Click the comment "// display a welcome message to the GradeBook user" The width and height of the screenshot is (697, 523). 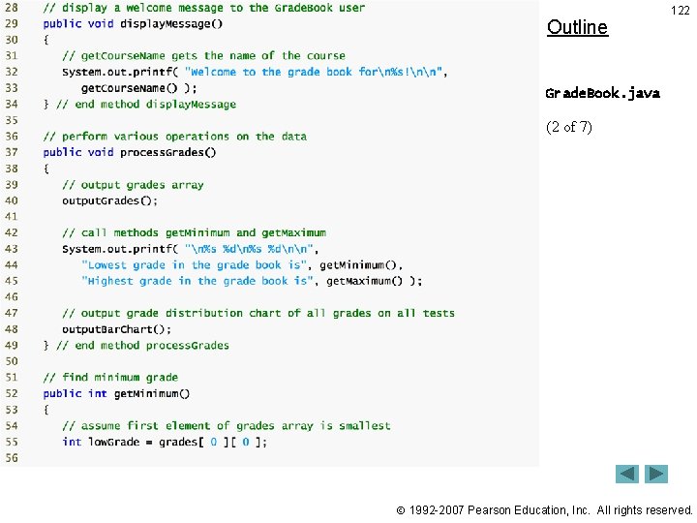coord(203,8)
